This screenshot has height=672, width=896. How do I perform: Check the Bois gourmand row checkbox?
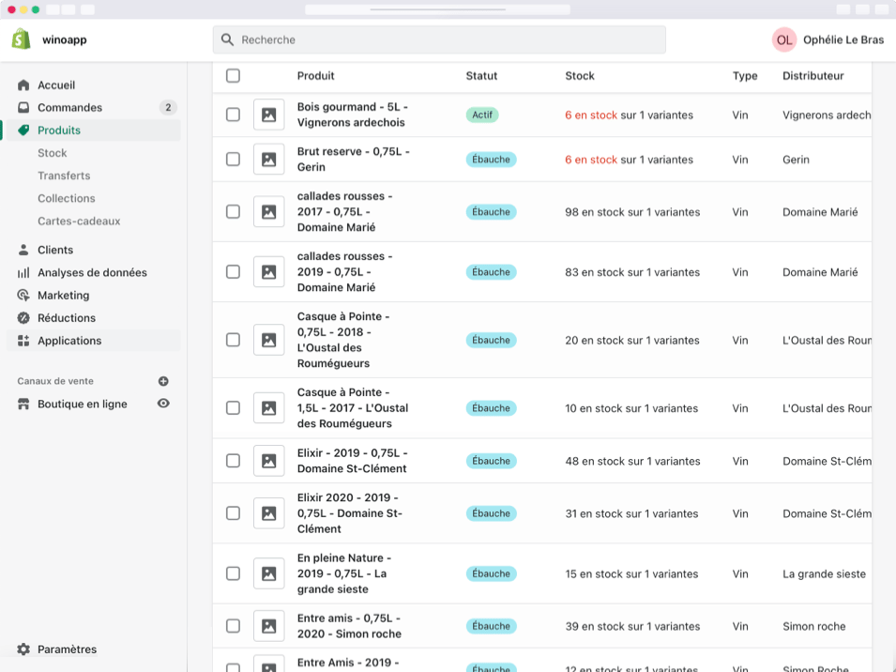pos(233,115)
